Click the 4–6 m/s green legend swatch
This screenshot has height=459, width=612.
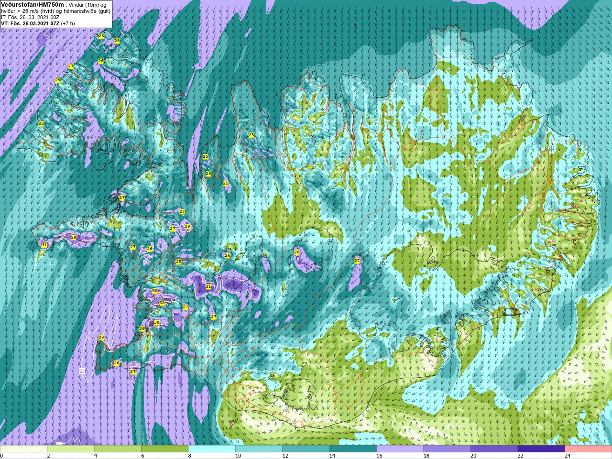pyautogui.click(x=118, y=449)
